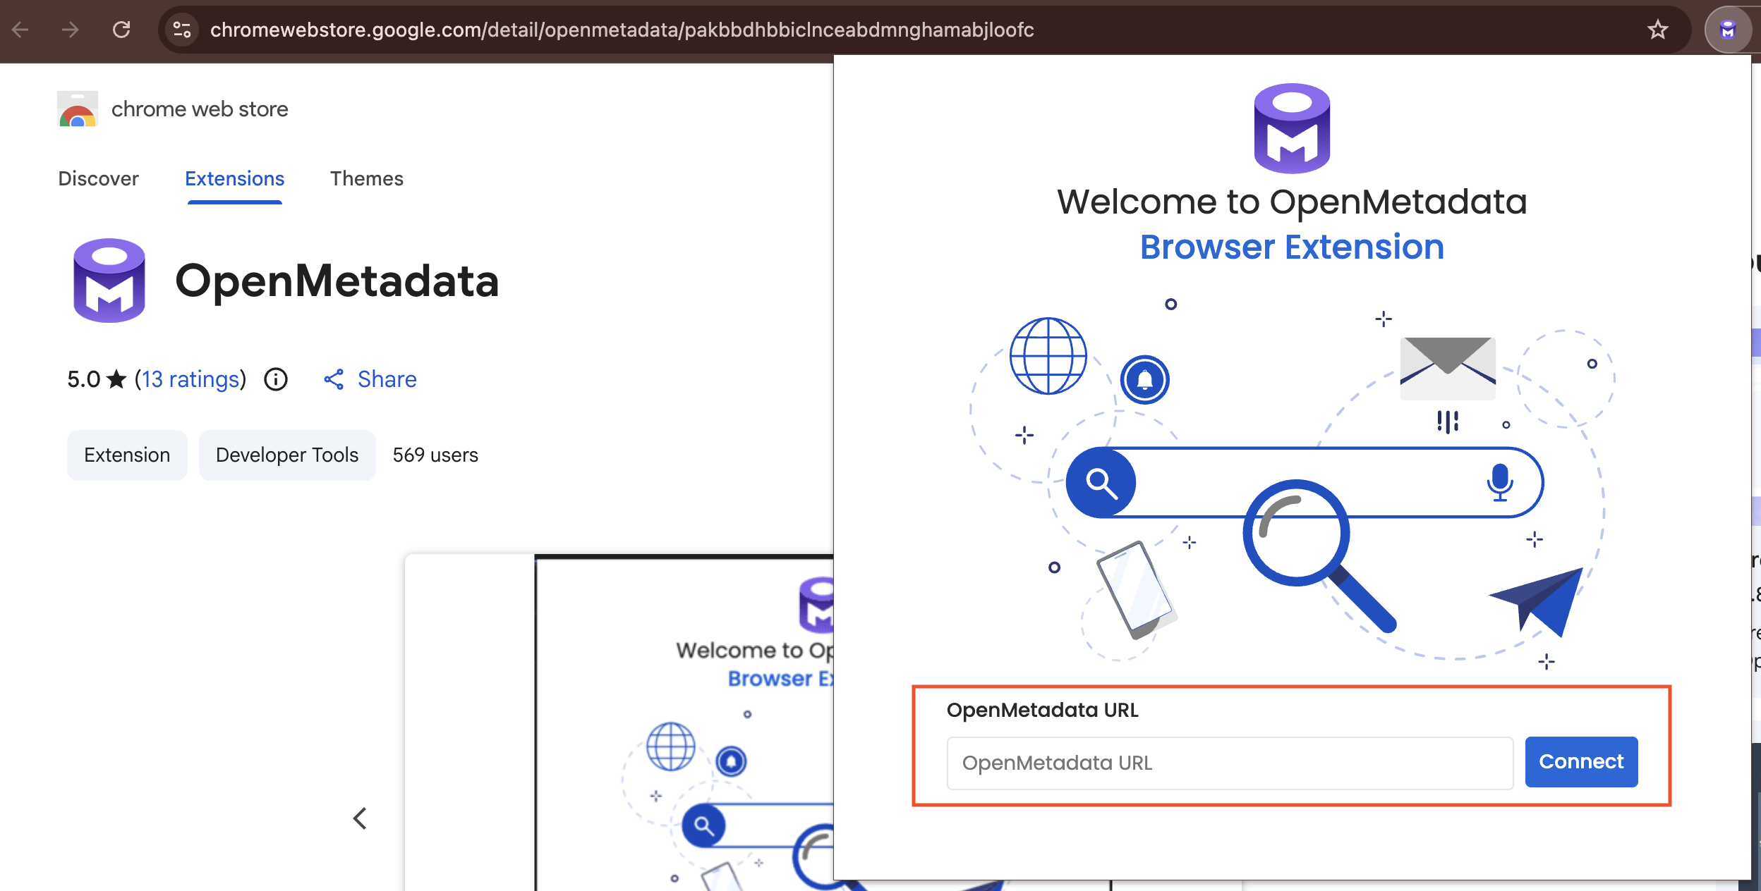Click the OpenMetadata logo beside the store title

[109, 280]
